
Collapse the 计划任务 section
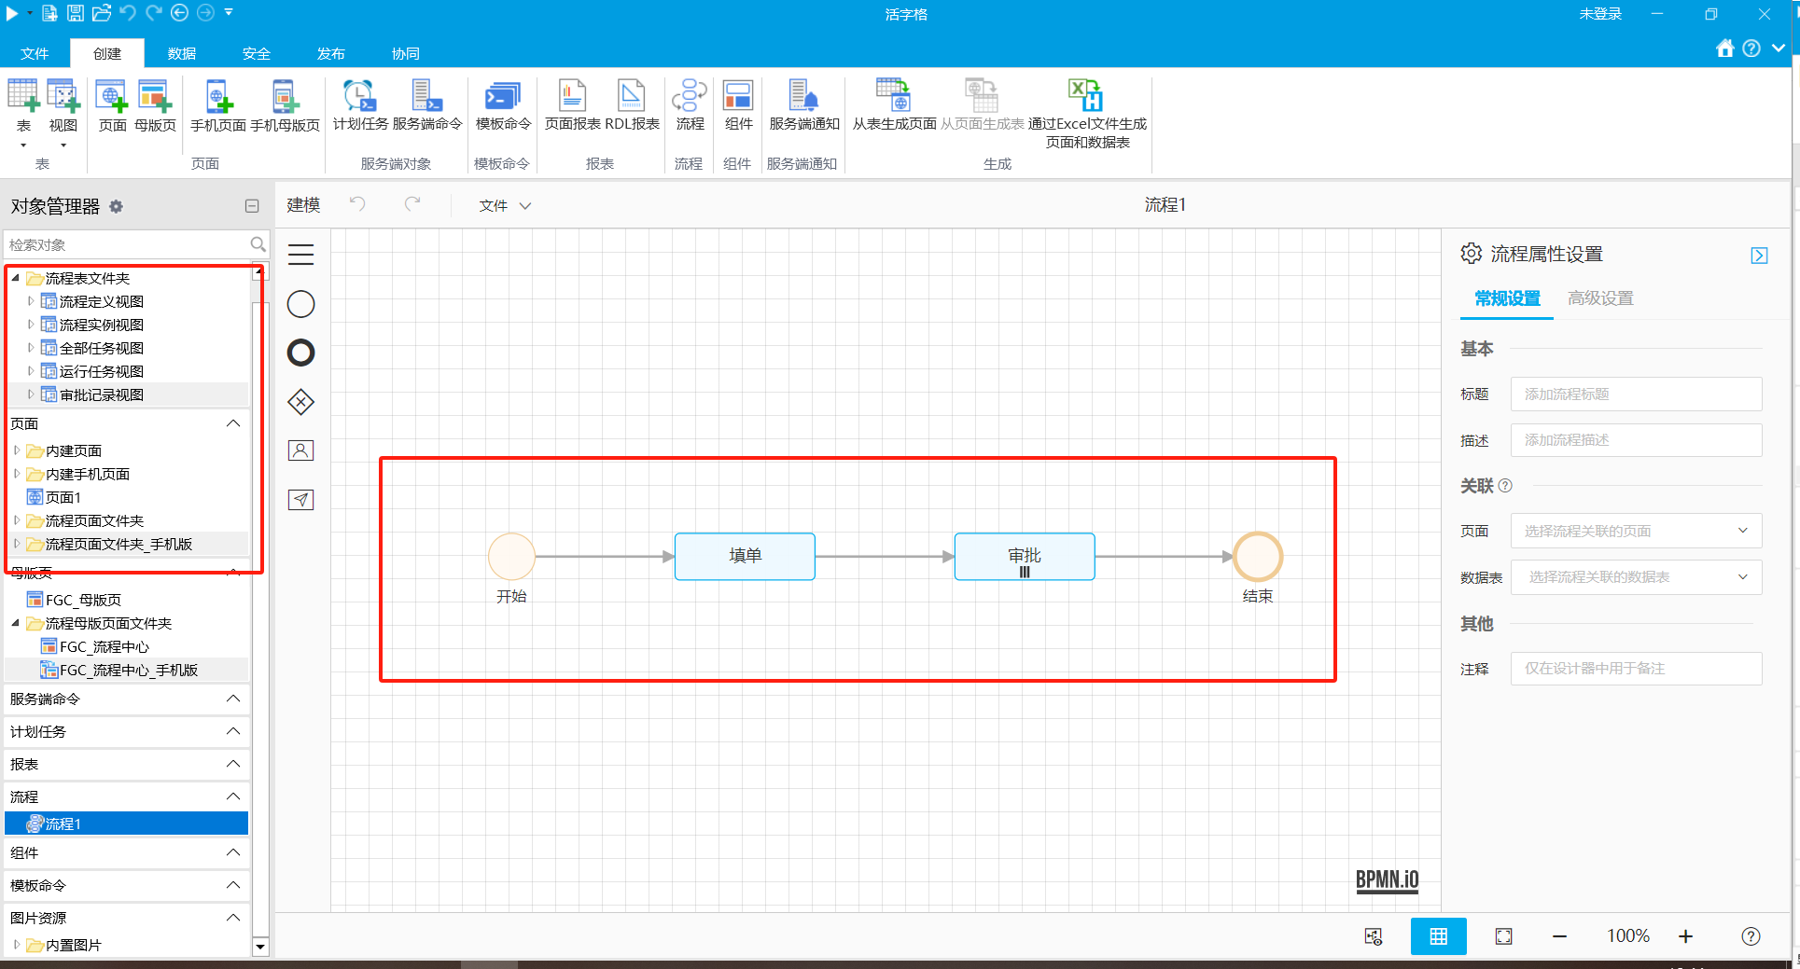[x=233, y=731]
